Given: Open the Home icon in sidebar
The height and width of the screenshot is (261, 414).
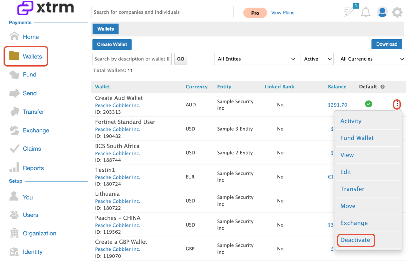Looking at the screenshot, I should coord(14,36).
